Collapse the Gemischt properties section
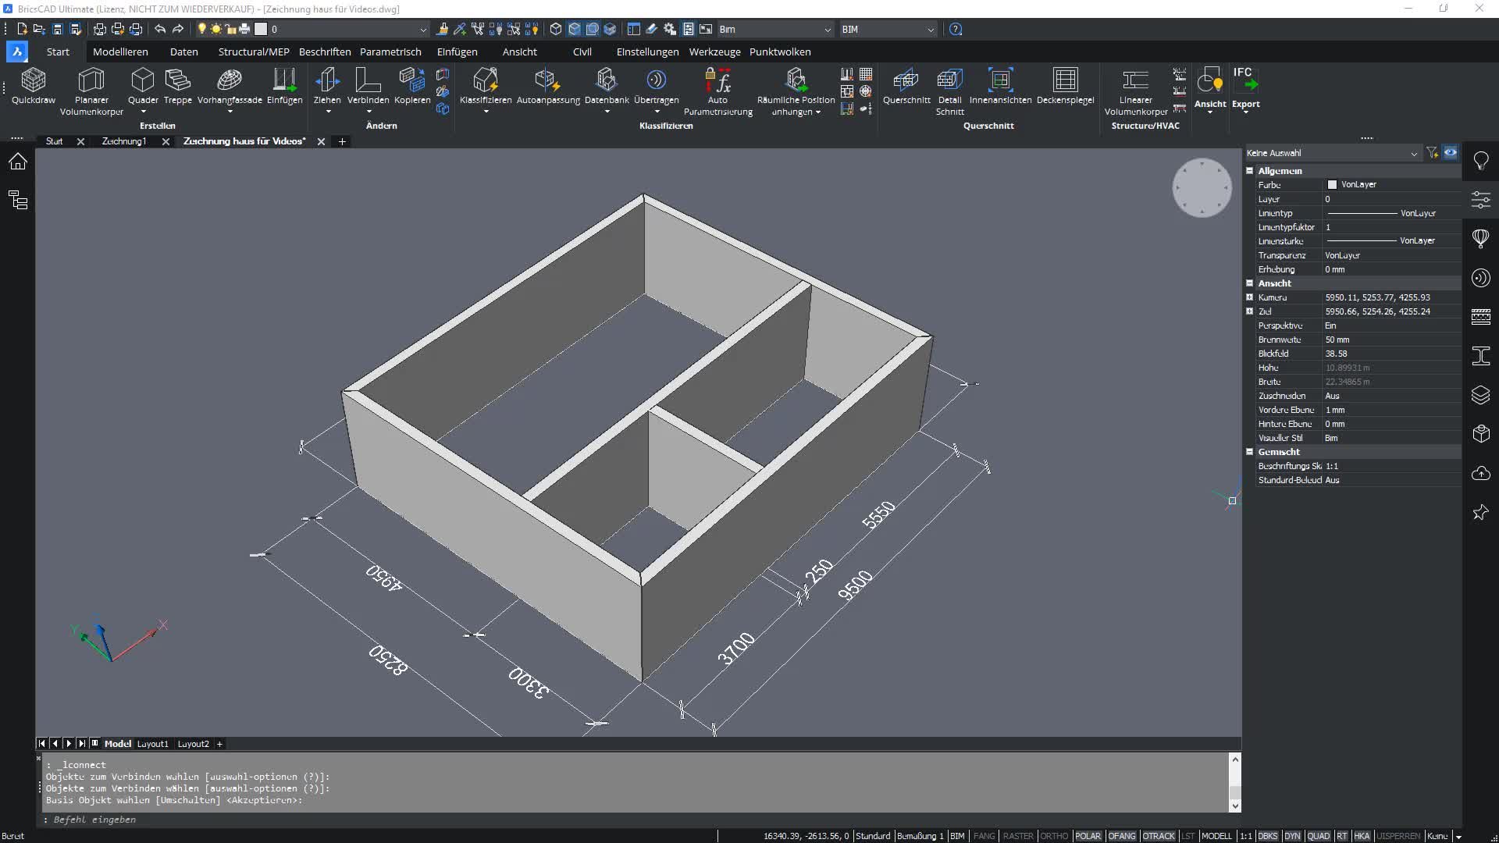 (x=1249, y=452)
